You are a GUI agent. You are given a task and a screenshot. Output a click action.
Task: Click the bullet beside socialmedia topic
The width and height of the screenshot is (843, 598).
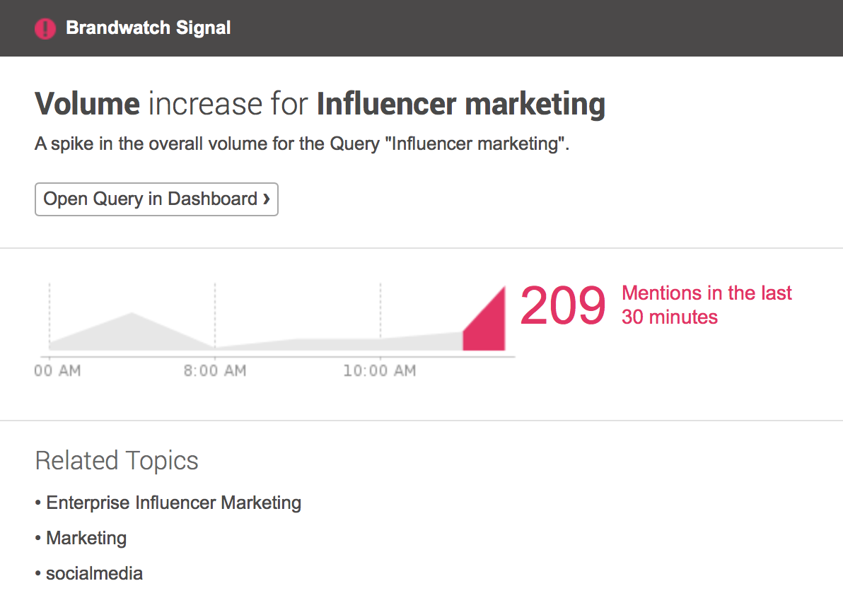click(x=37, y=573)
